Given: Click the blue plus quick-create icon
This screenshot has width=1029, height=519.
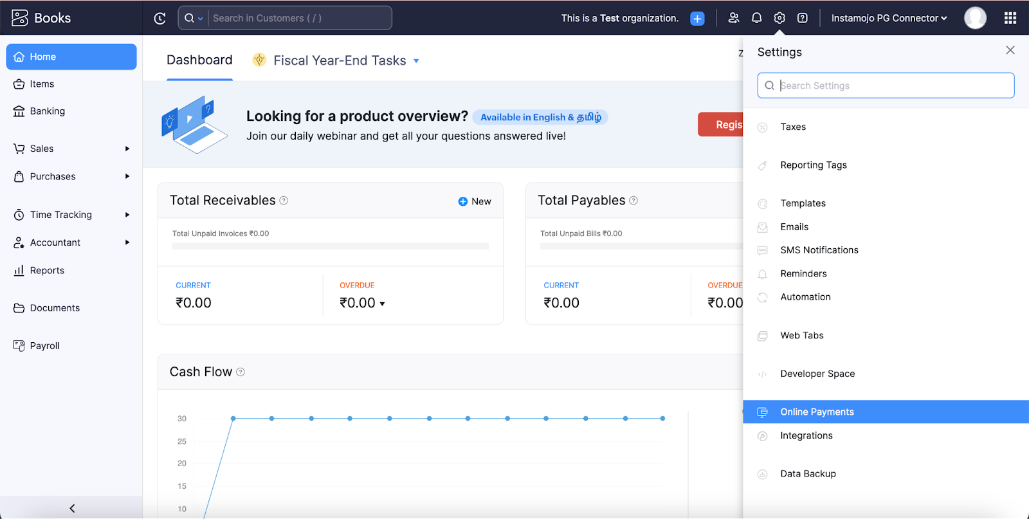Looking at the screenshot, I should [697, 19].
